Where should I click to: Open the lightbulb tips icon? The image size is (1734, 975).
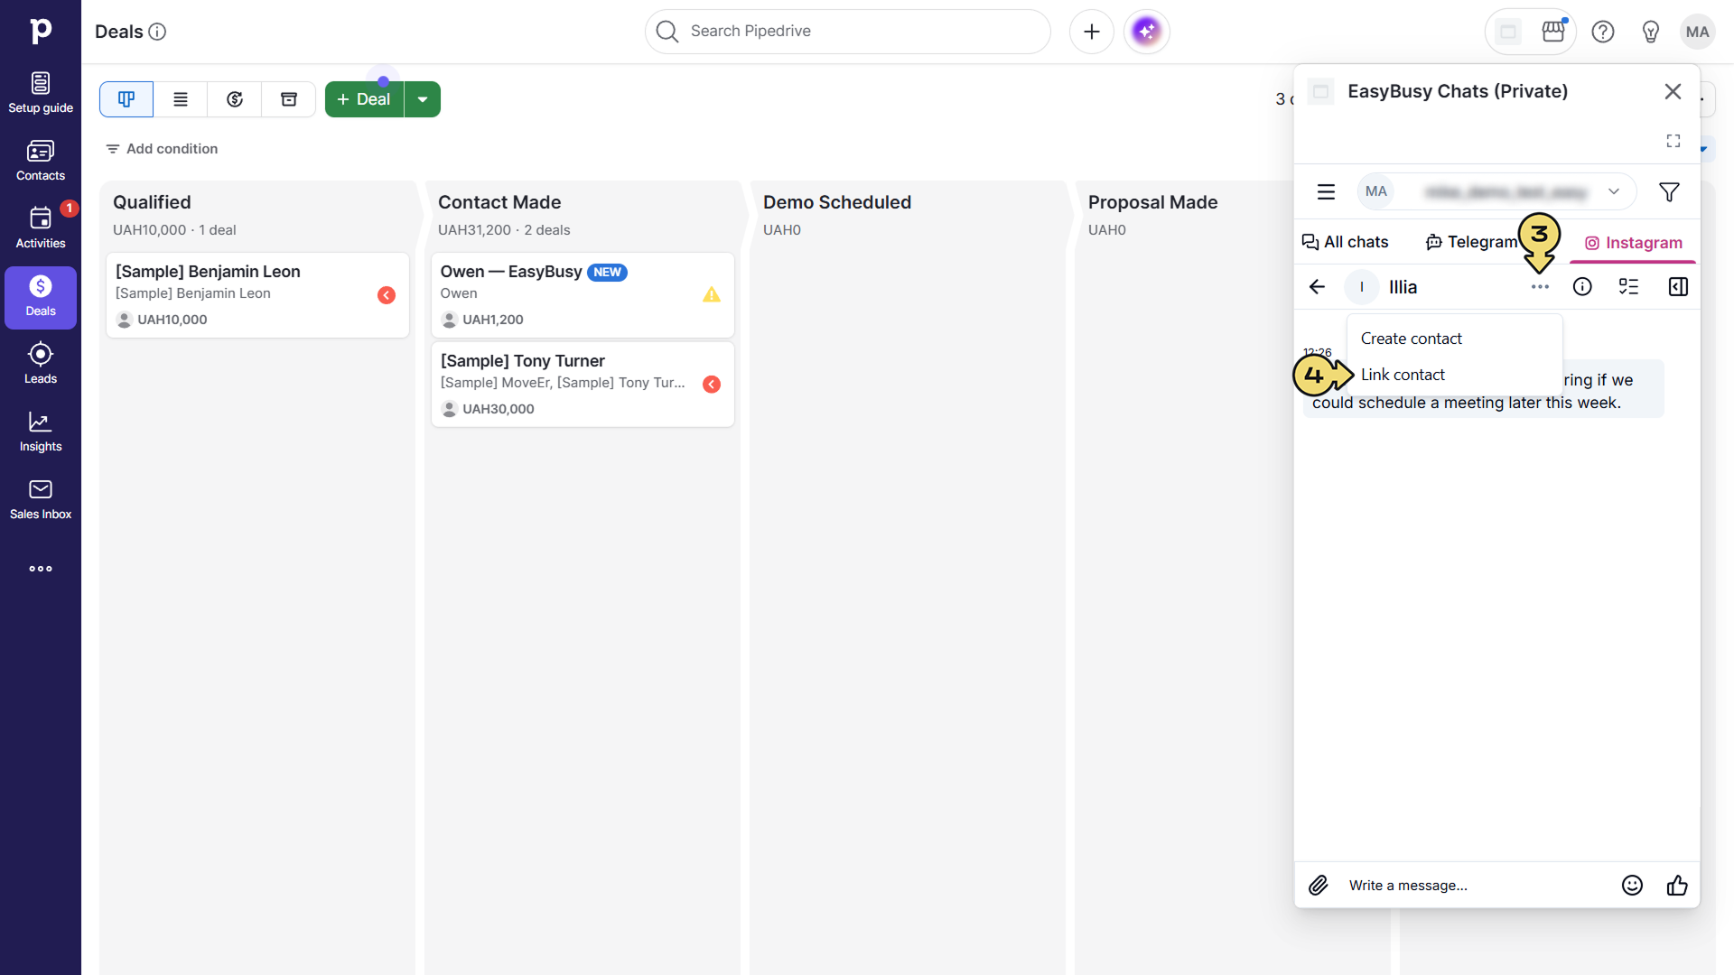[1651, 32]
